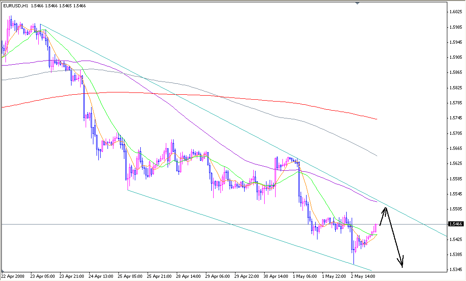
Task: Click the 1.5905 price axis label
Action: pyautogui.click(x=456, y=57)
